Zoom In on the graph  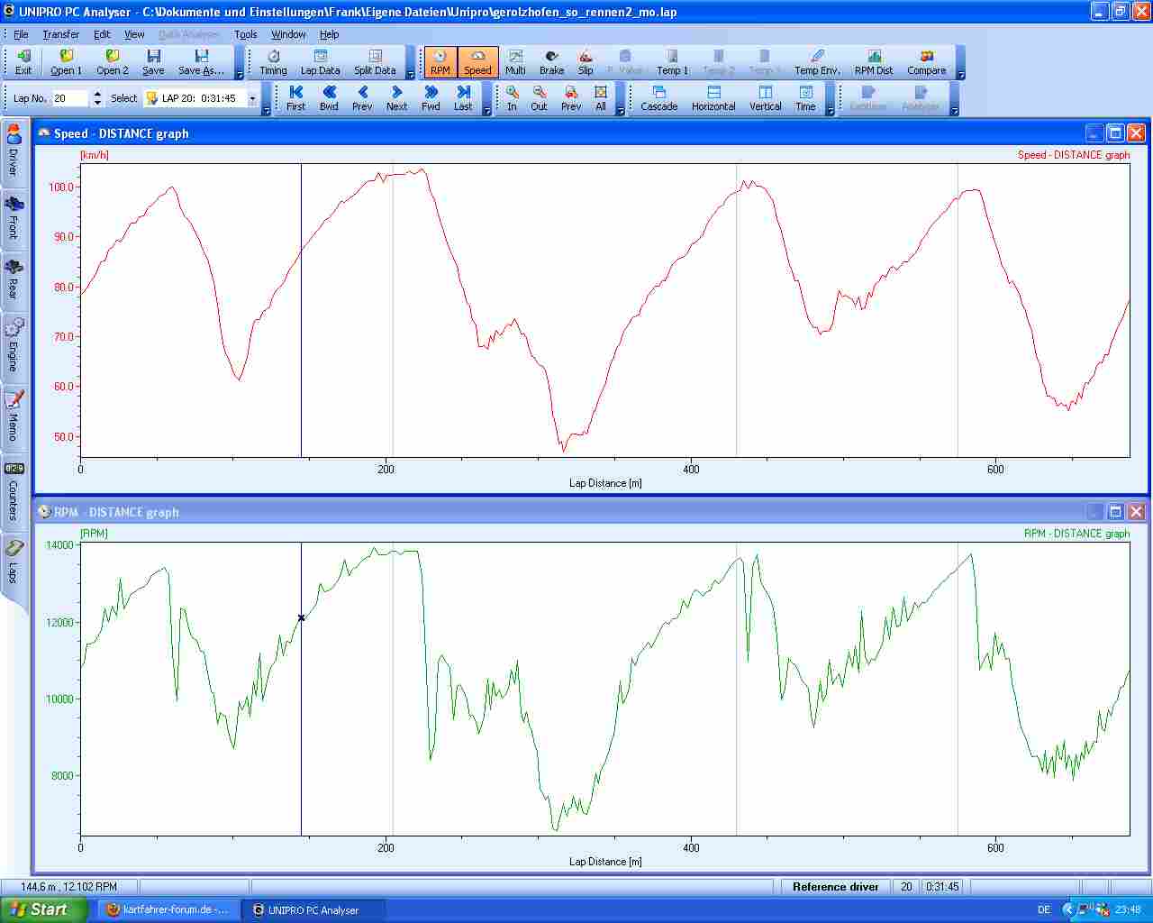coord(512,98)
